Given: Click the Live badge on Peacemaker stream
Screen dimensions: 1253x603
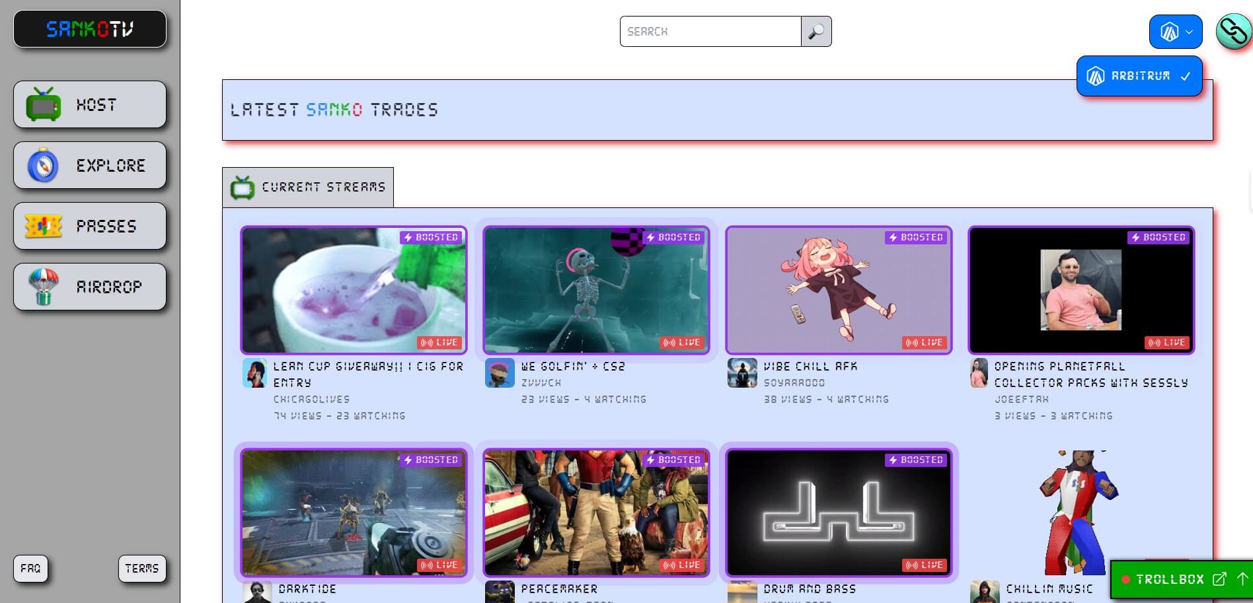Looking at the screenshot, I should (x=682, y=565).
